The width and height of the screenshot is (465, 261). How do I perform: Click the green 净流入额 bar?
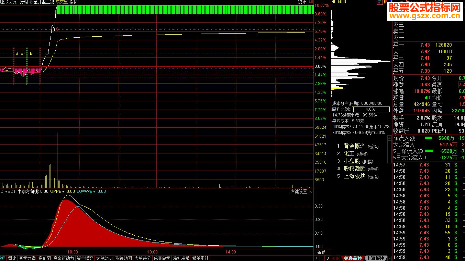[x=428, y=138]
